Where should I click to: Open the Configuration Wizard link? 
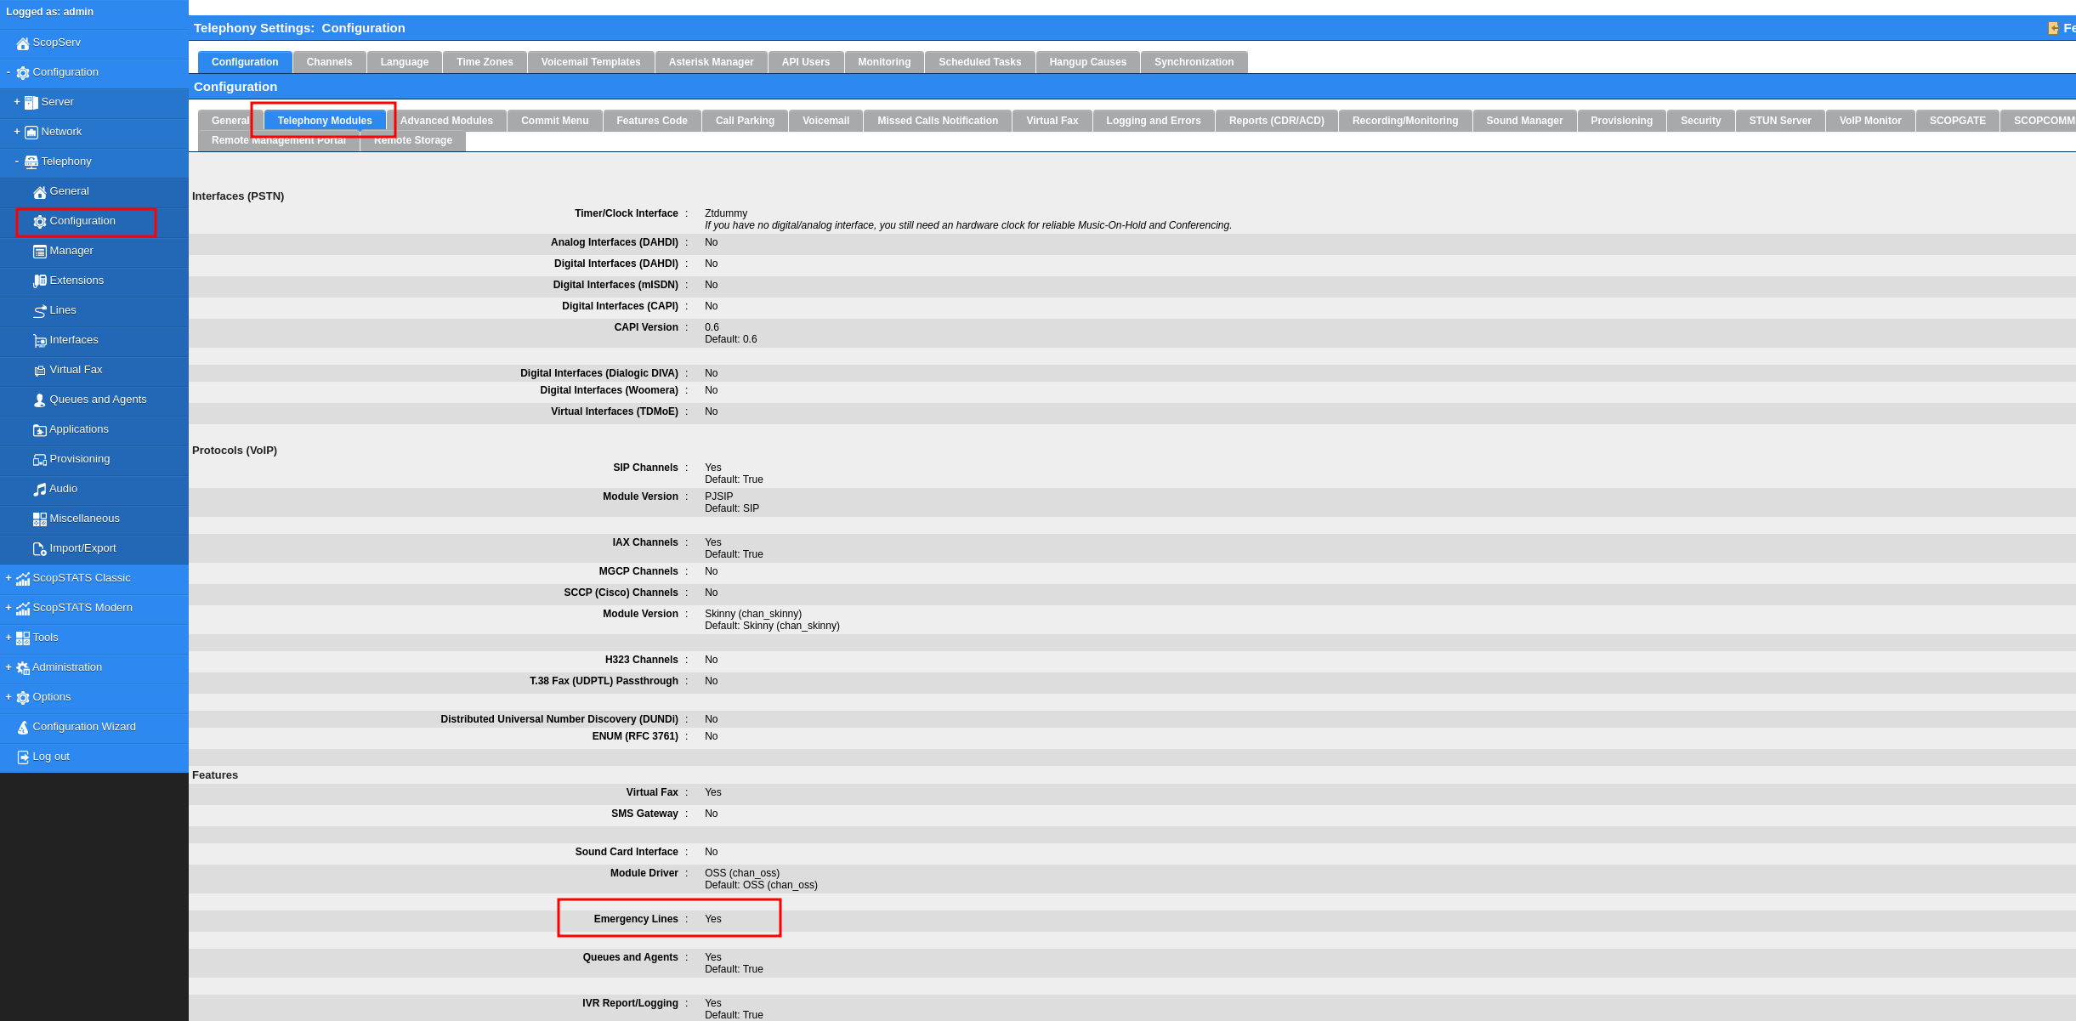click(84, 727)
